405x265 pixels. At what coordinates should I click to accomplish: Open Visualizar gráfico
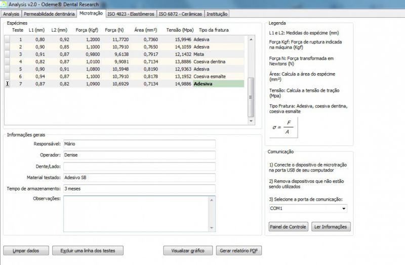188,250
